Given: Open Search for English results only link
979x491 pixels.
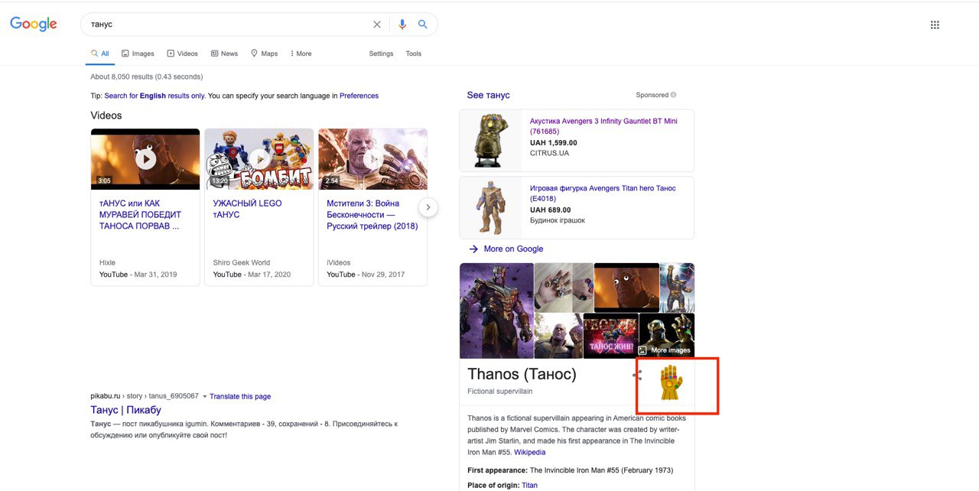Looking at the screenshot, I should pos(154,96).
